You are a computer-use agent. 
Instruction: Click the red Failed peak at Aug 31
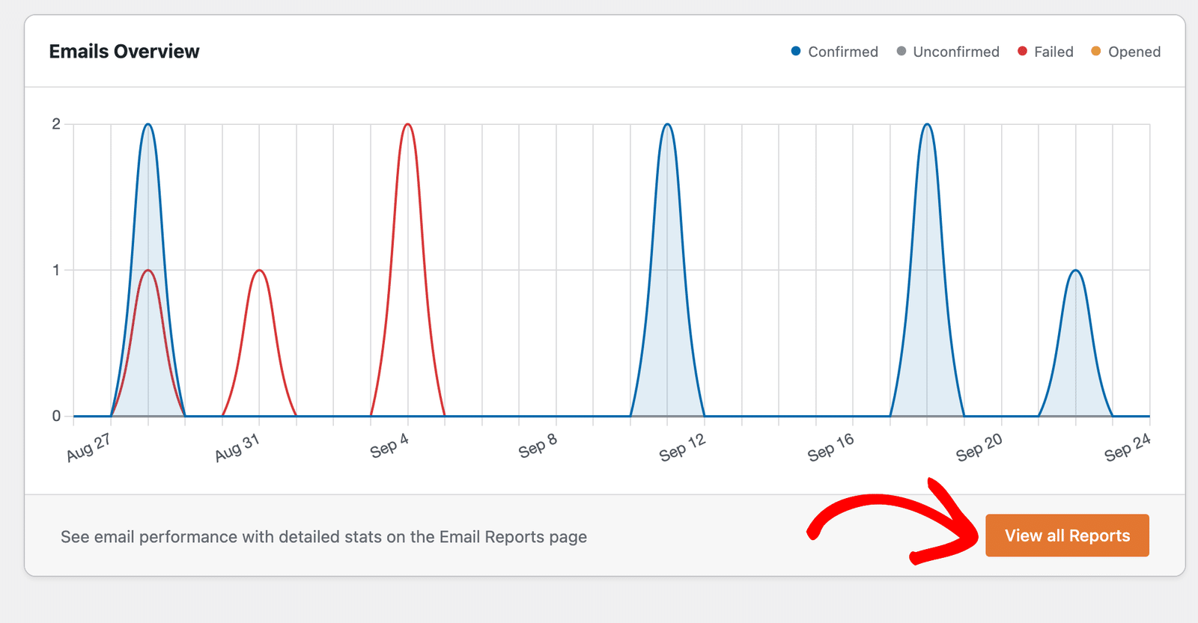click(259, 270)
